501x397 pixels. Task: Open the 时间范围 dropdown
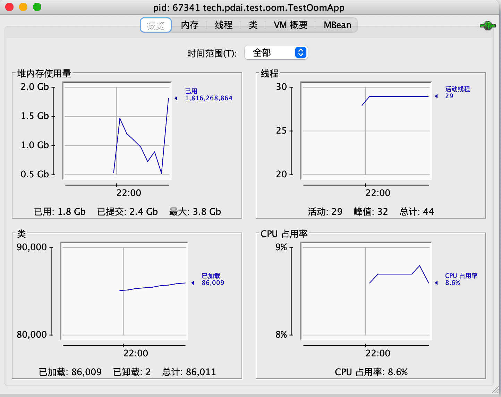click(275, 53)
